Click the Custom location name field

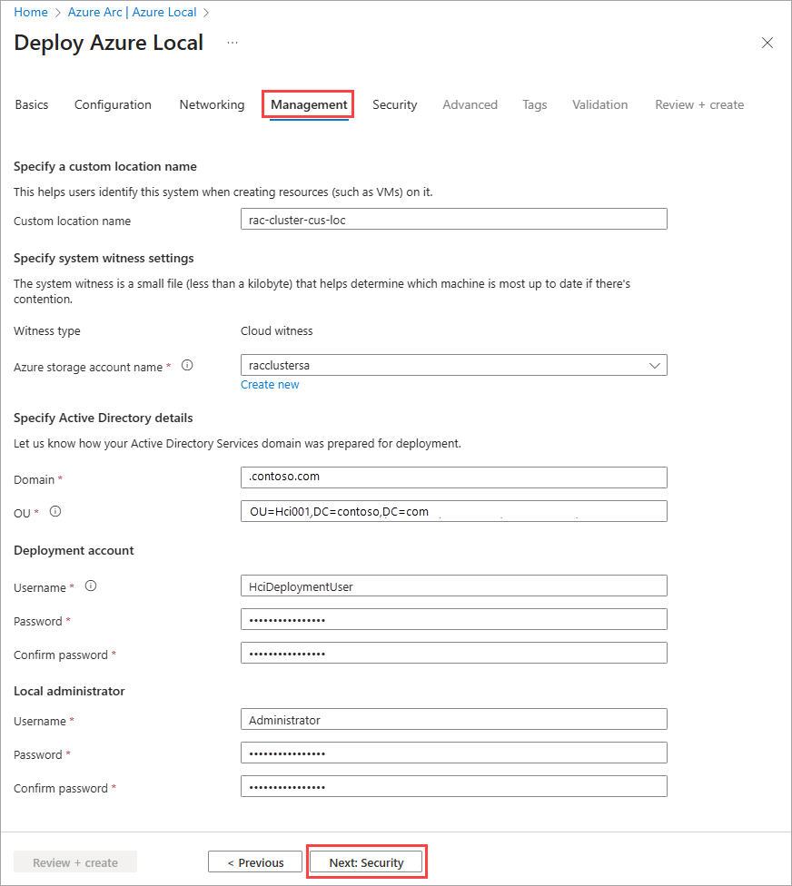coord(453,220)
